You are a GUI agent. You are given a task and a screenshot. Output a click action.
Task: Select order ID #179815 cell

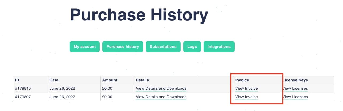click(23, 88)
